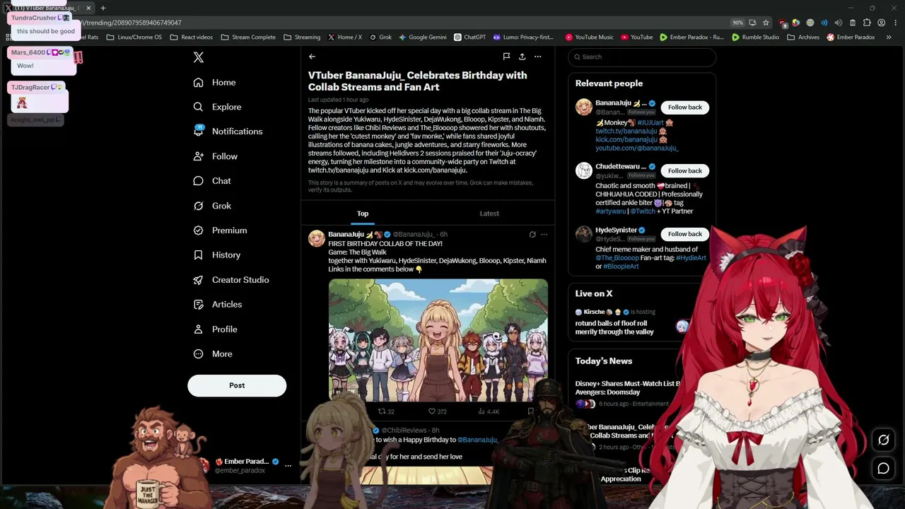Click the 90% zoom indicator
Viewport: 905px width, 509px height.
click(737, 23)
